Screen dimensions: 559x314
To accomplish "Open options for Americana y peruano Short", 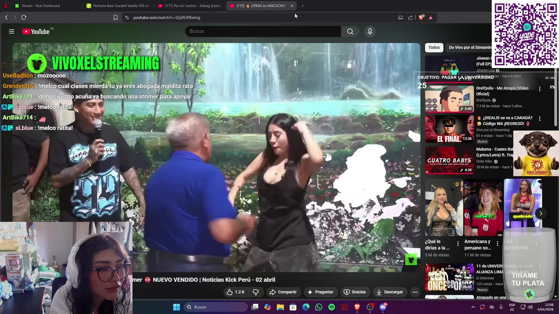I will [497, 244].
